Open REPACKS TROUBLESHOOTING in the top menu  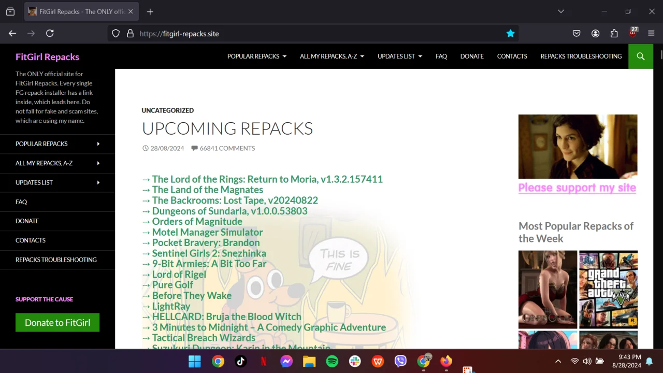[581, 56]
